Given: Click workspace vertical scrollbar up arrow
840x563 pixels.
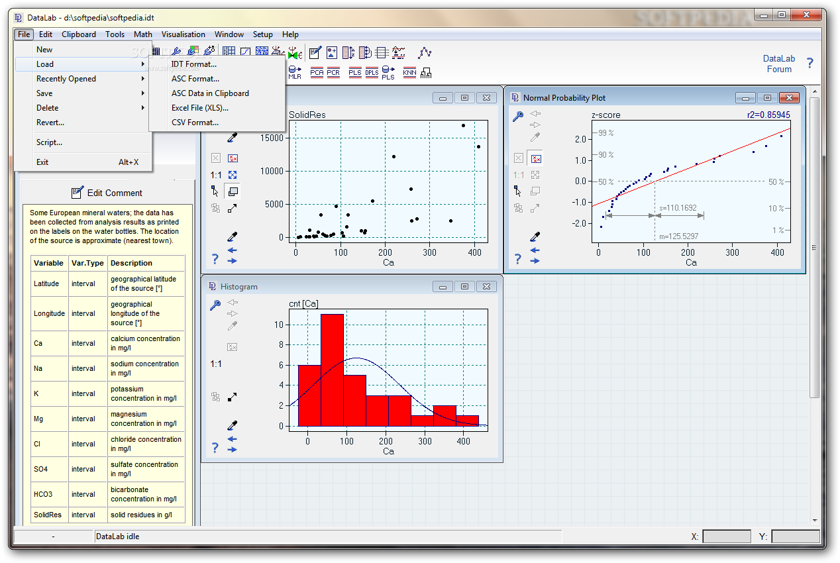Looking at the screenshot, I should click(815, 92).
